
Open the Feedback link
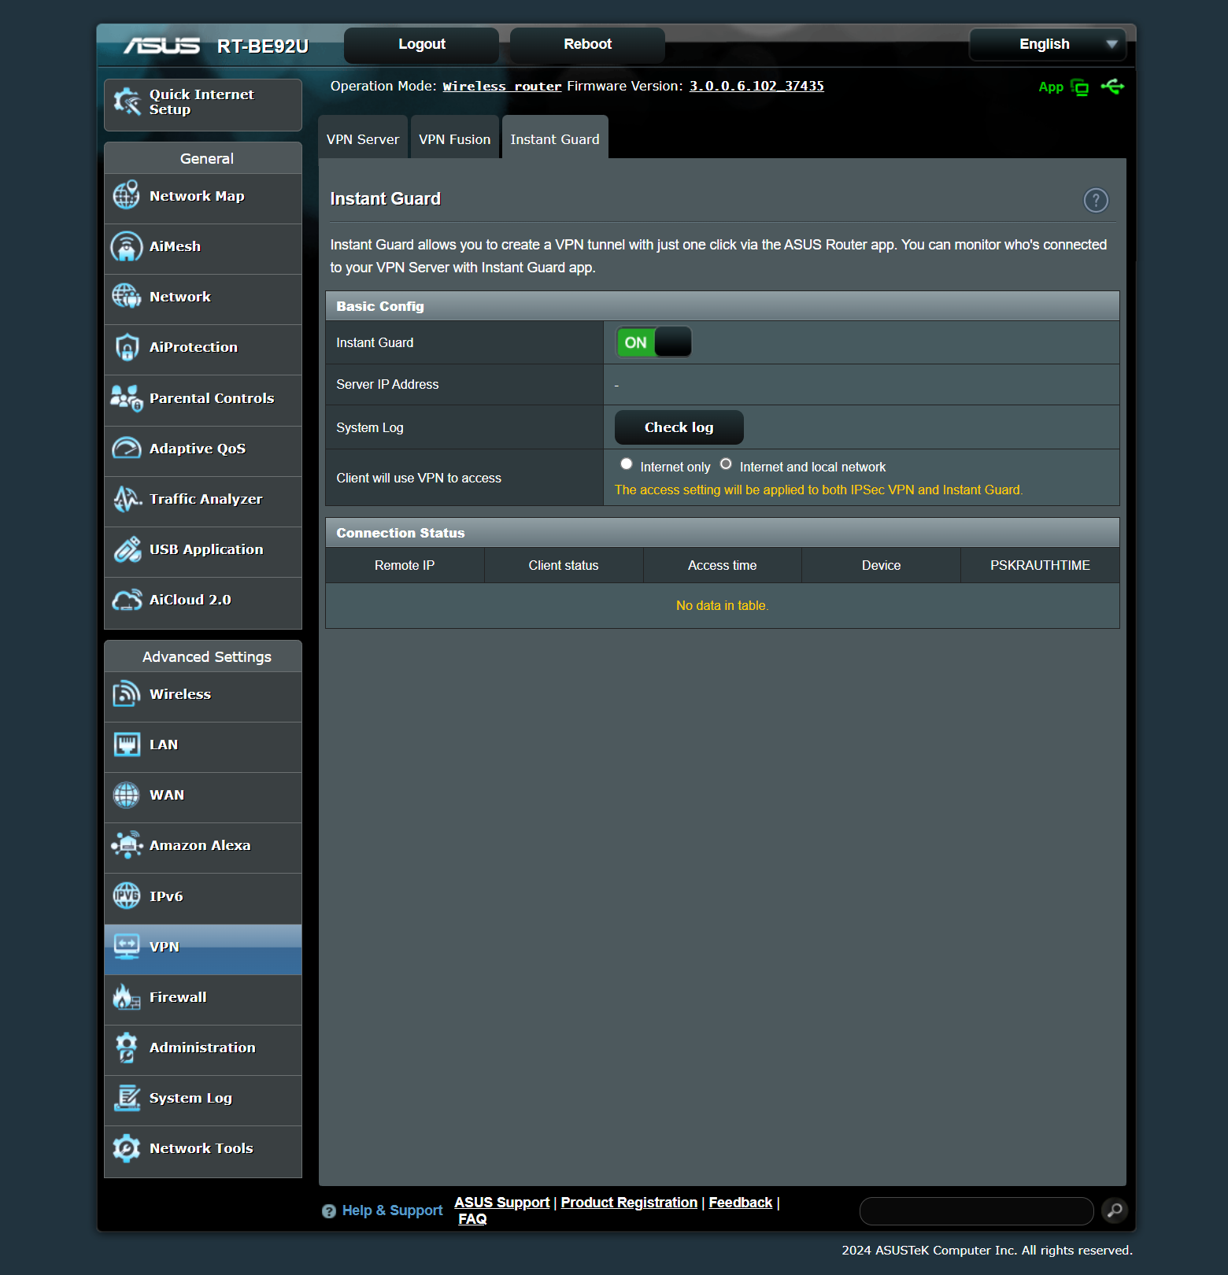(741, 1203)
